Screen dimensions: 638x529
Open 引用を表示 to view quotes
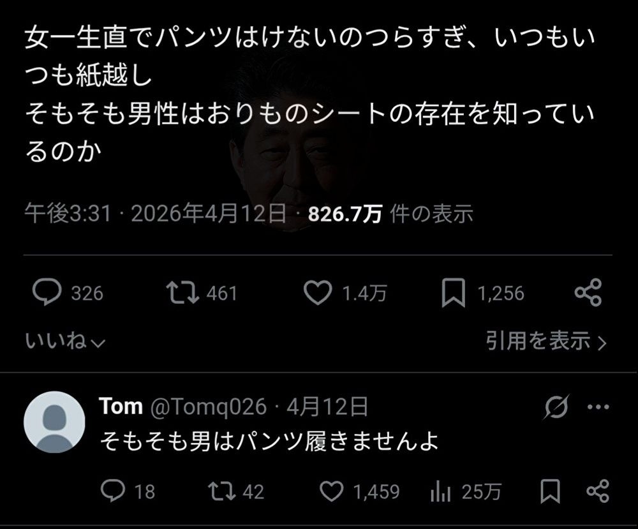(545, 341)
